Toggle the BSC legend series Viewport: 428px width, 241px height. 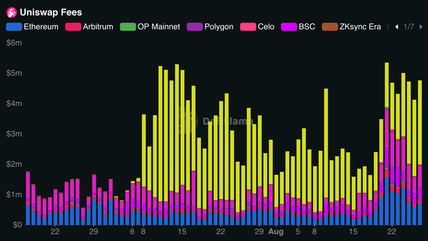coord(298,27)
